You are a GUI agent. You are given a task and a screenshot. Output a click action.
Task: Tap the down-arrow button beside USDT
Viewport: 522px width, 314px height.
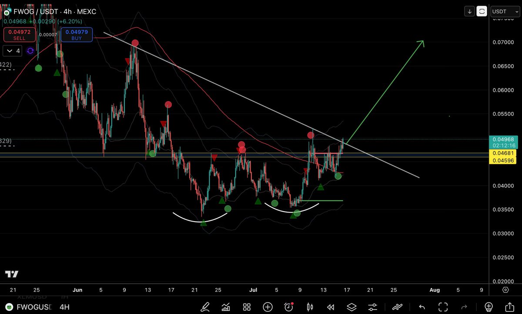470,12
